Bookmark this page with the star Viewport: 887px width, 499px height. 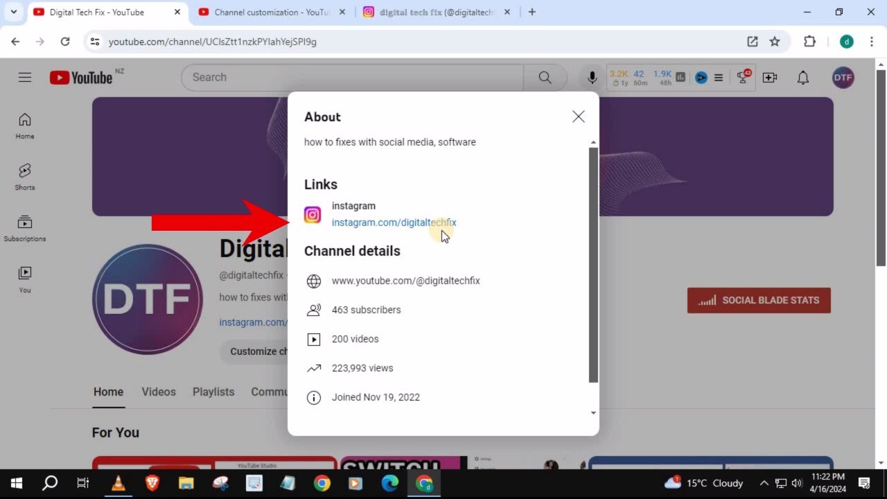(775, 42)
